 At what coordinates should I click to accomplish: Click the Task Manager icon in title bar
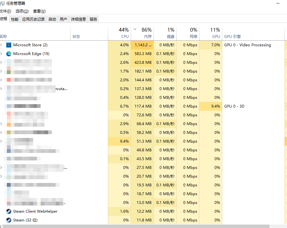click(x=3, y=3)
